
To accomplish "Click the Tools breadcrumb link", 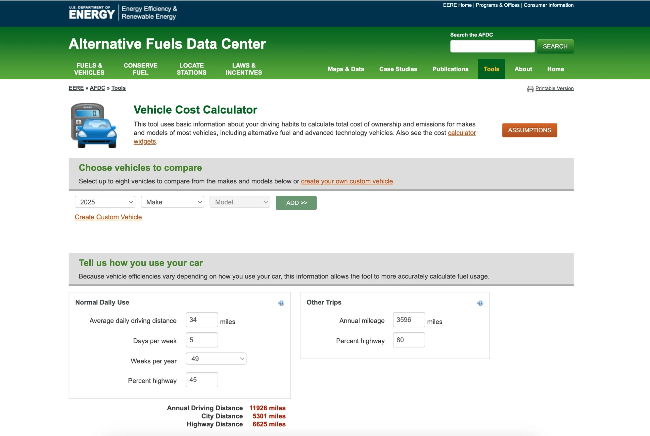I will coord(118,88).
